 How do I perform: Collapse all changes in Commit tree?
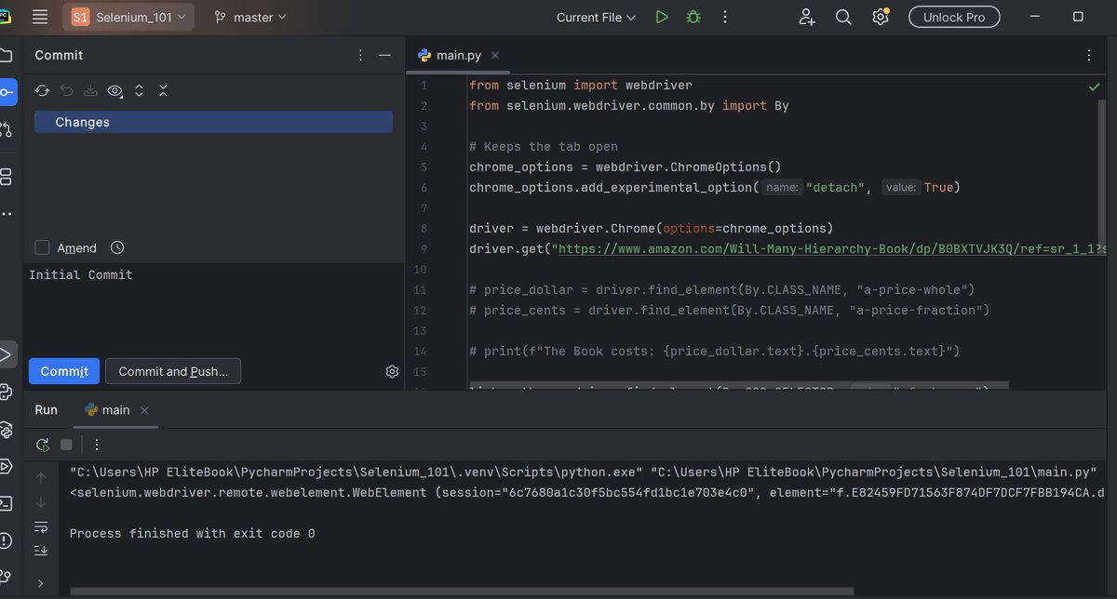click(163, 90)
